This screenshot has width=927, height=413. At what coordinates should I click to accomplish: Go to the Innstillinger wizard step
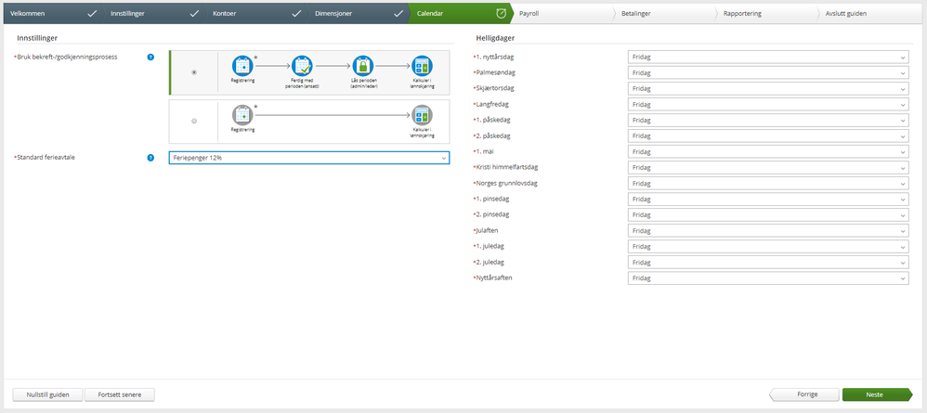(x=153, y=13)
